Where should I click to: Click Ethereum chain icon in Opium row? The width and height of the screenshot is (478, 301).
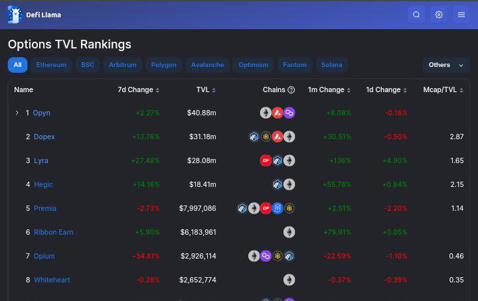[x=254, y=256]
